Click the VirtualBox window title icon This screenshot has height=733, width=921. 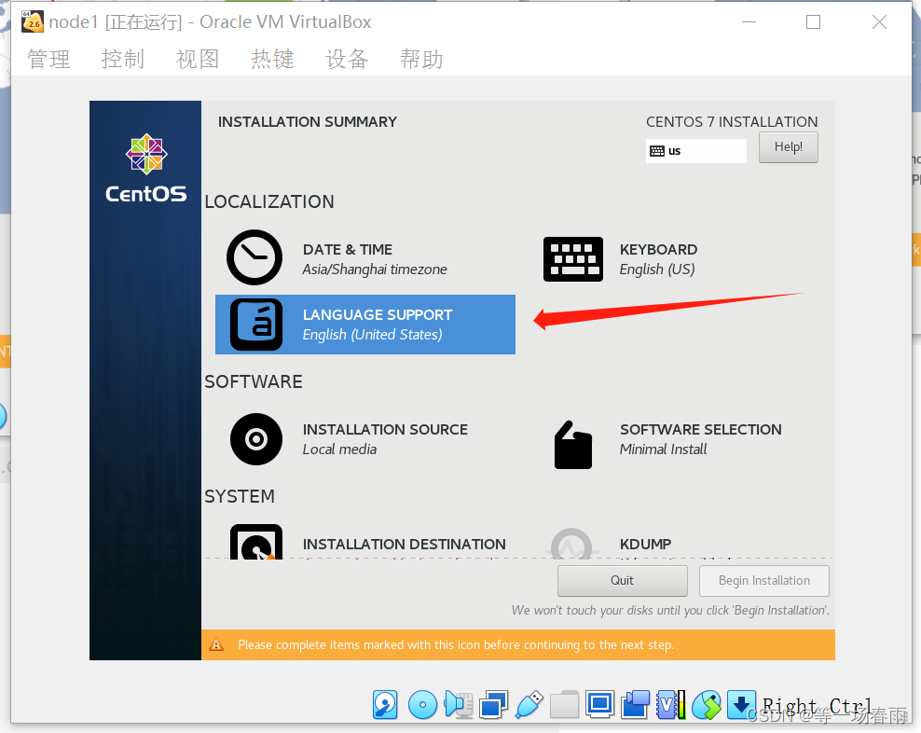pyautogui.click(x=32, y=21)
